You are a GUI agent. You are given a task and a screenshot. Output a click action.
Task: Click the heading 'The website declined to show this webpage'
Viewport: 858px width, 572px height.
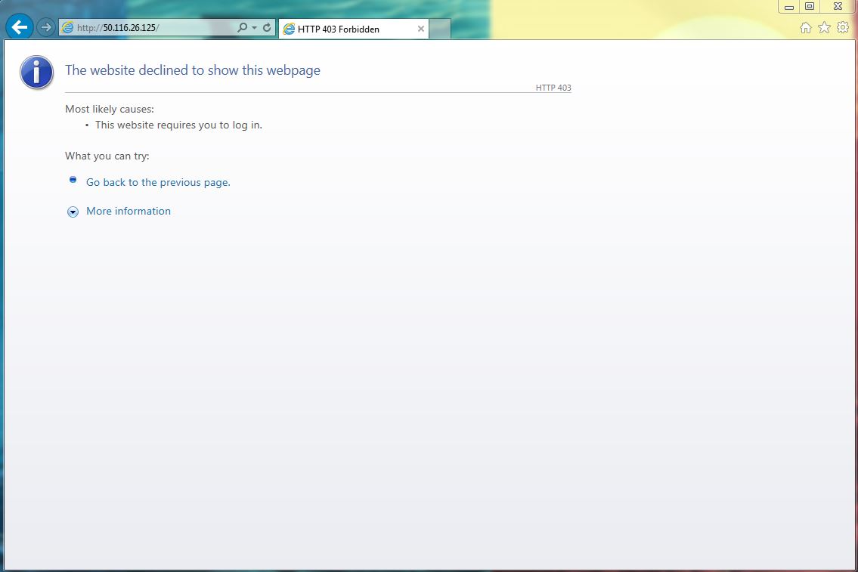click(193, 70)
